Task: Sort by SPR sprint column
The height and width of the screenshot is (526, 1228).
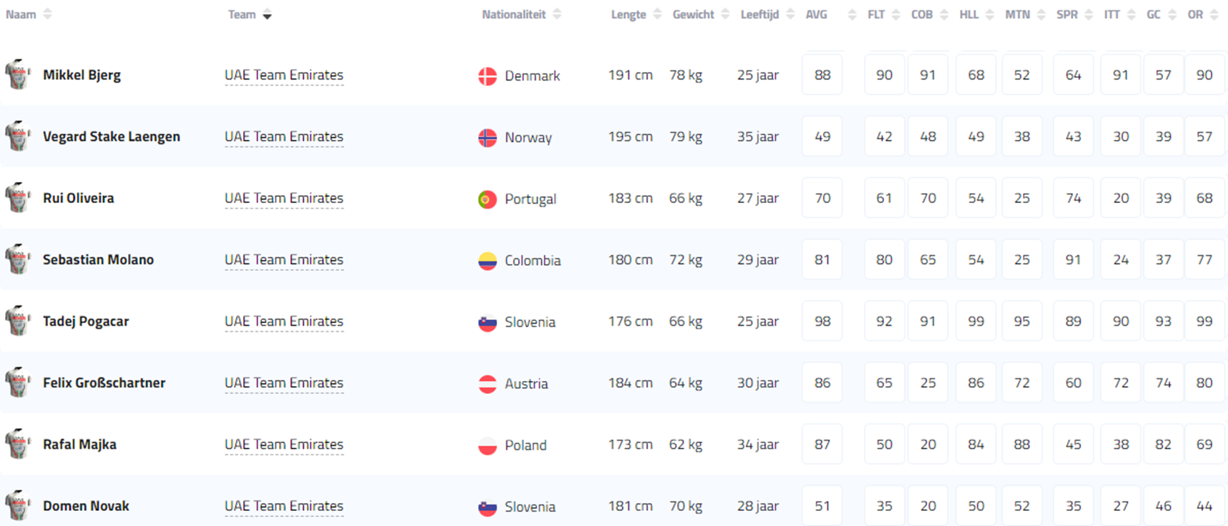Action: (x=1067, y=14)
